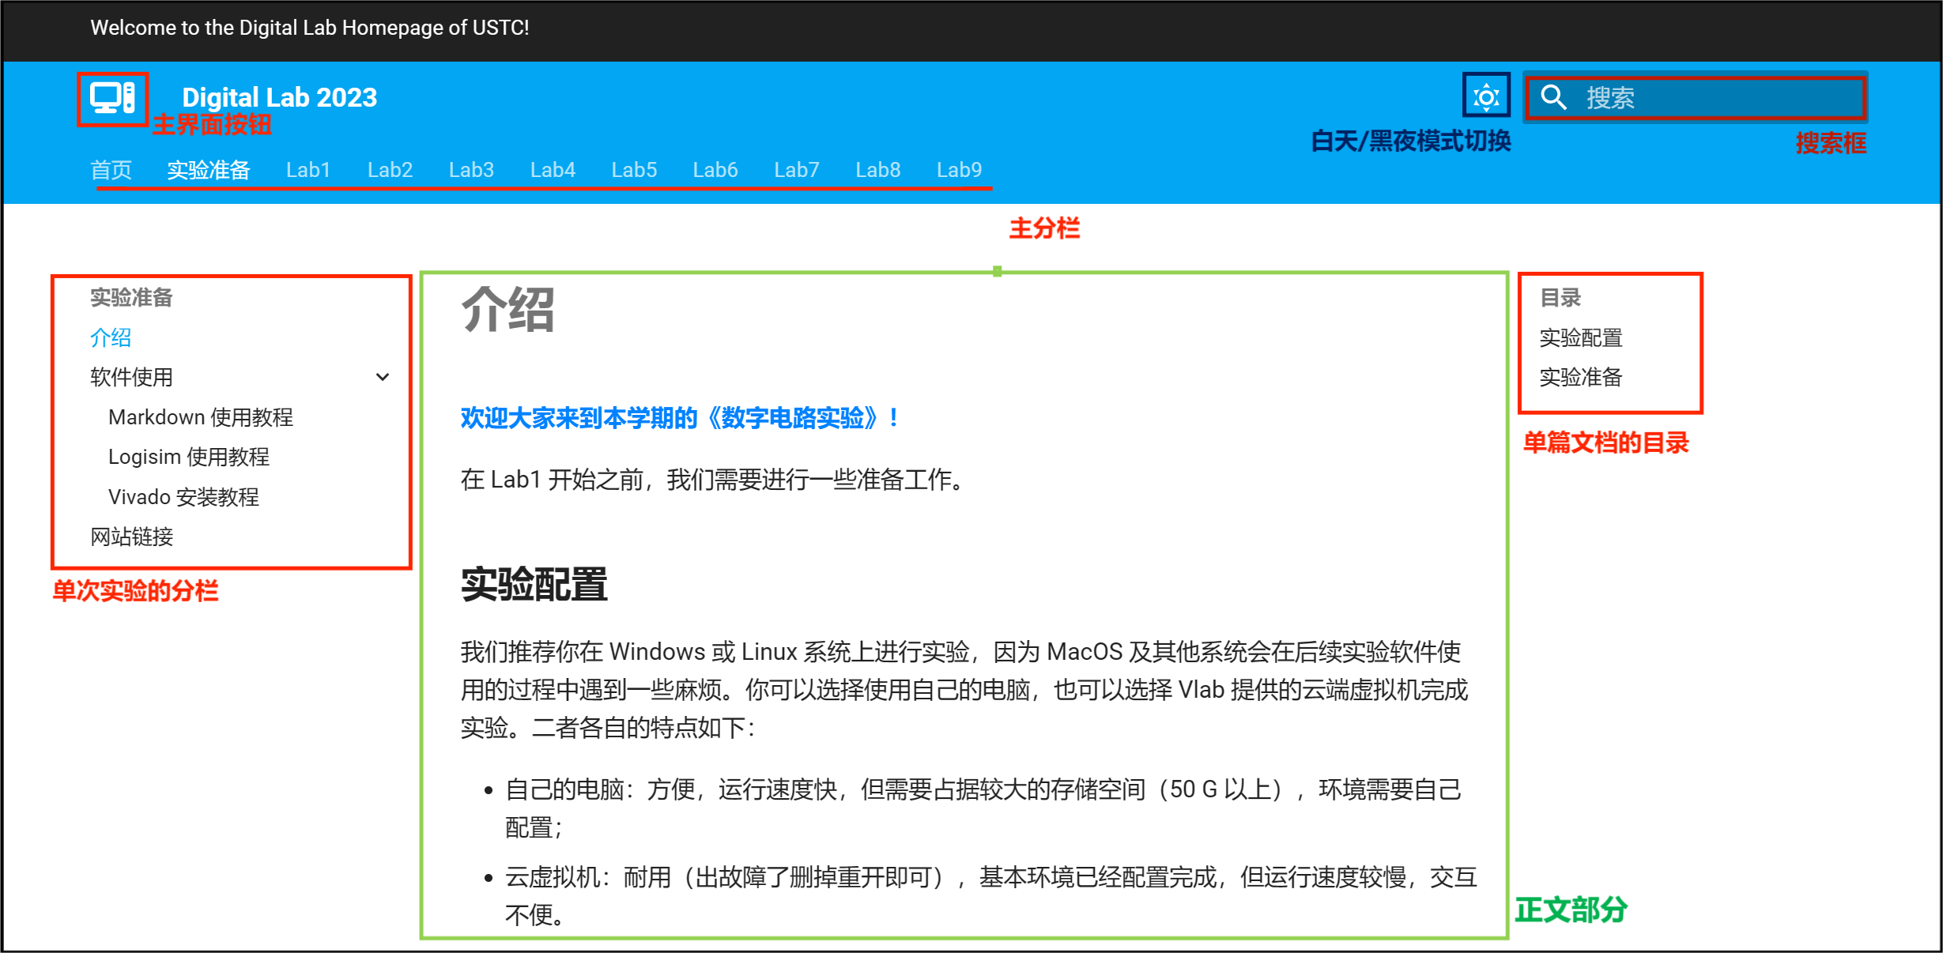The width and height of the screenshot is (1943, 953).
Task: Open the 首页 tab
Action: point(111,170)
